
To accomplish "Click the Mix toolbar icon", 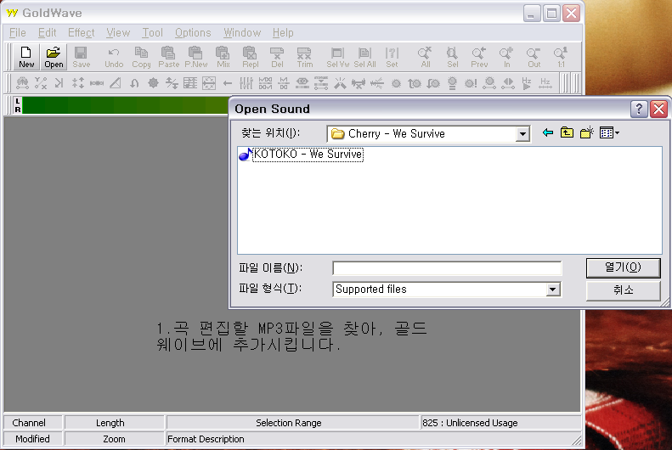I will coord(223,57).
